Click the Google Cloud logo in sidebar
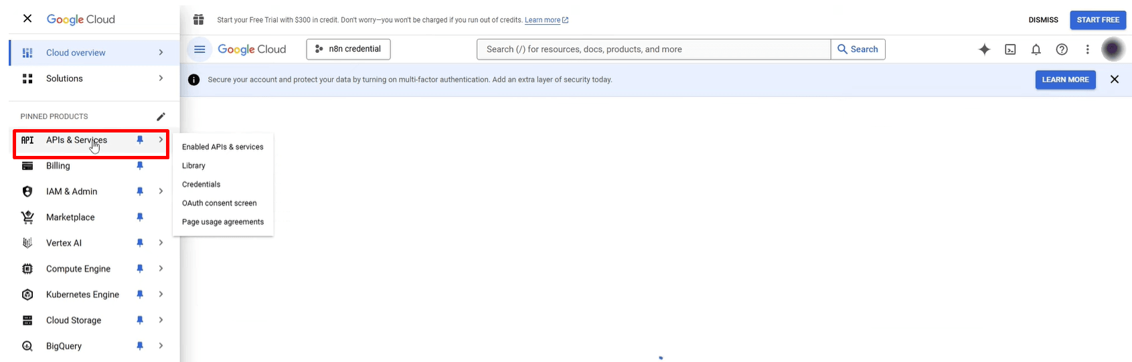 click(81, 19)
